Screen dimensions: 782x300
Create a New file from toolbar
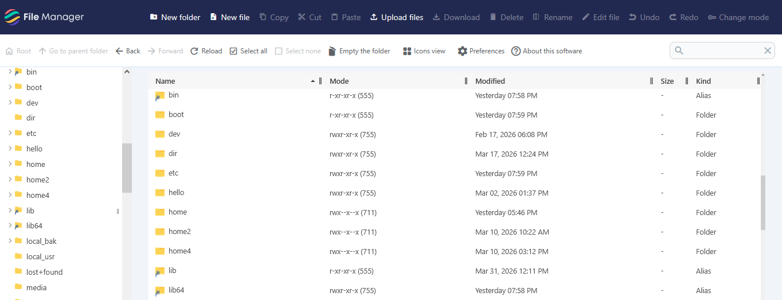[x=214, y=17]
